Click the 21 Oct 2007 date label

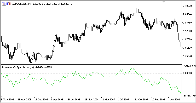(x=141, y=100)
